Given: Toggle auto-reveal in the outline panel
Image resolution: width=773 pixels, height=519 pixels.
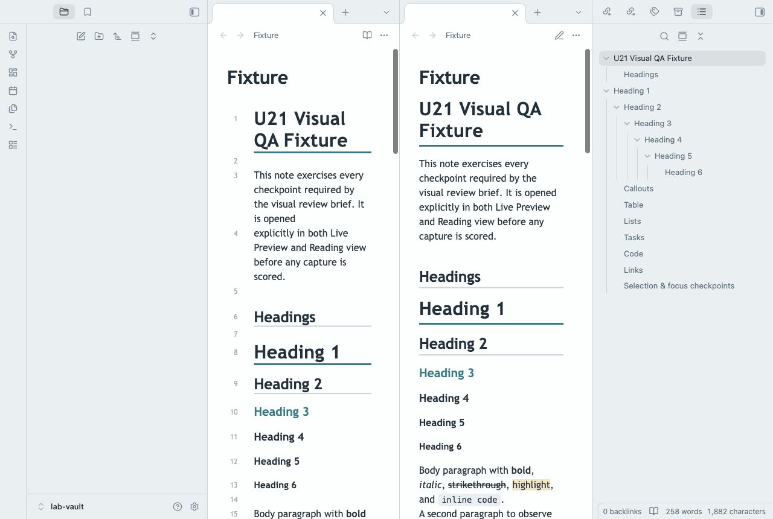Looking at the screenshot, I should click(682, 36).
